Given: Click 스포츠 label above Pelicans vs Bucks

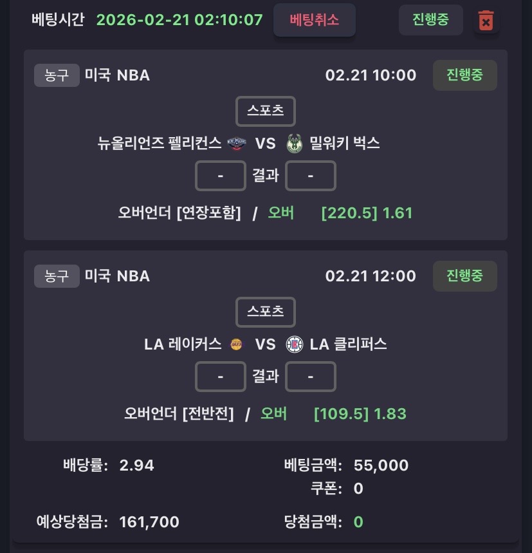Looking at the screenshot, I should (266, 111).
